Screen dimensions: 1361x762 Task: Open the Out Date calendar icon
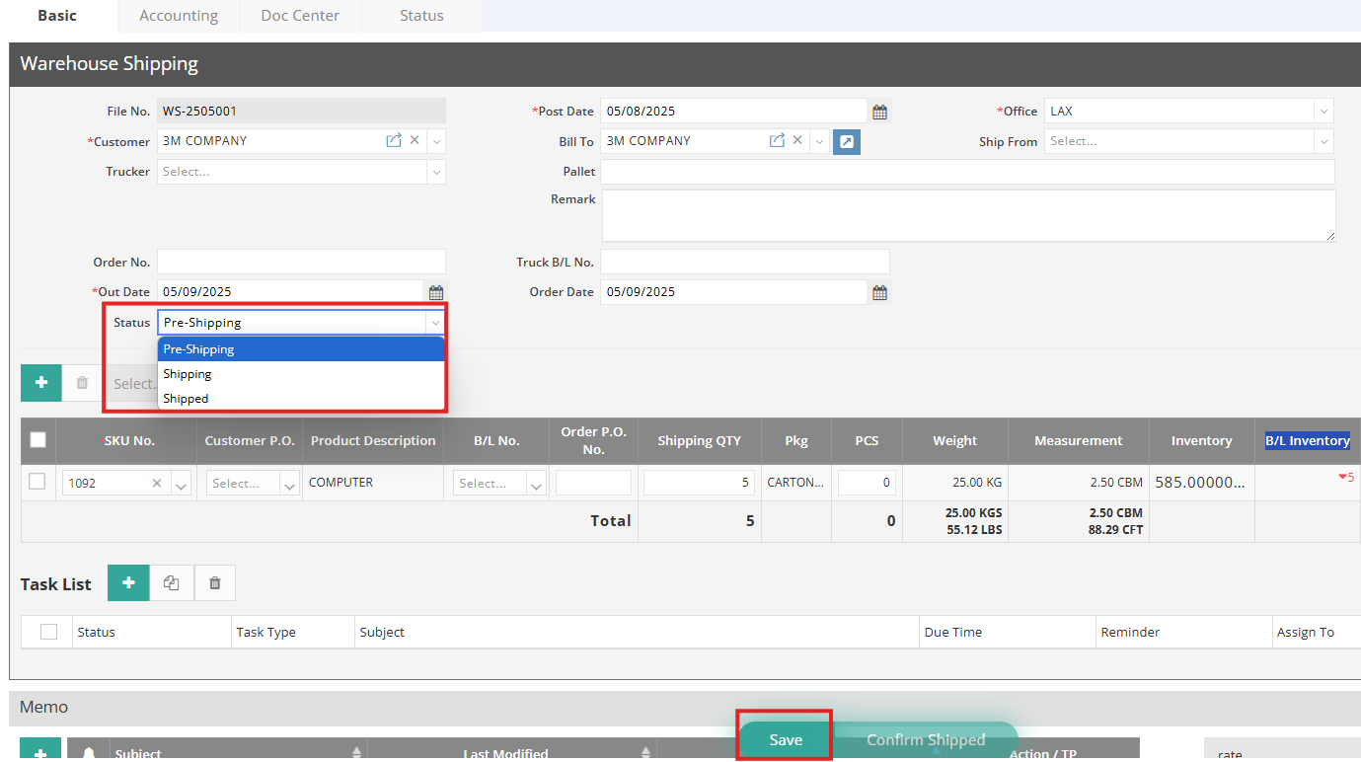(x=436, y=293)
